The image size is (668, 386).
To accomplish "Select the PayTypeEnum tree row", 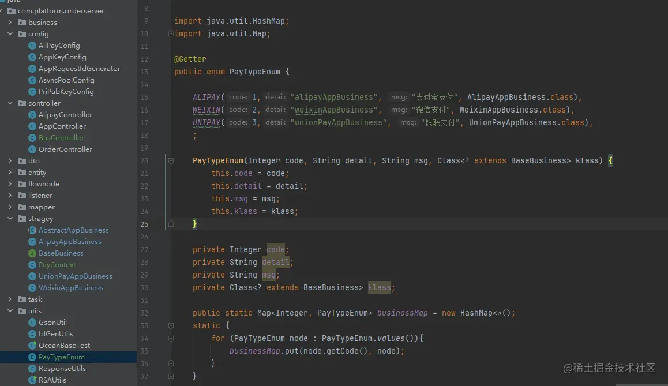I will click(x=68, y=357).
